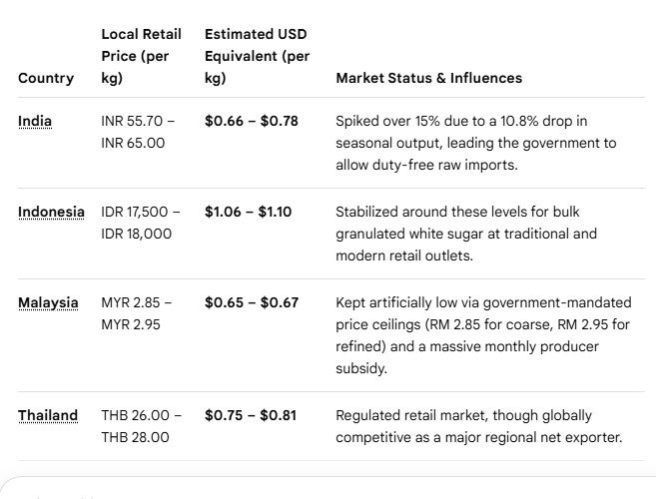
Task: Open the Indonesia country link
Action: 51,212
